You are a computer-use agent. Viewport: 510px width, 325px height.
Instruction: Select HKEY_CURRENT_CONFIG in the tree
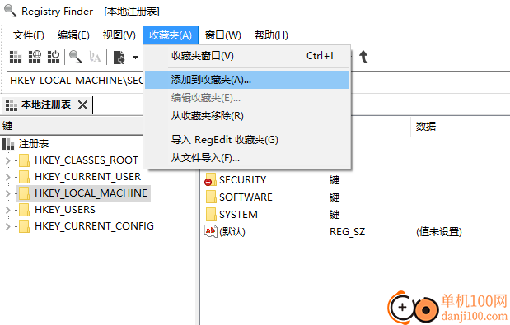click(x=94, y=226)
